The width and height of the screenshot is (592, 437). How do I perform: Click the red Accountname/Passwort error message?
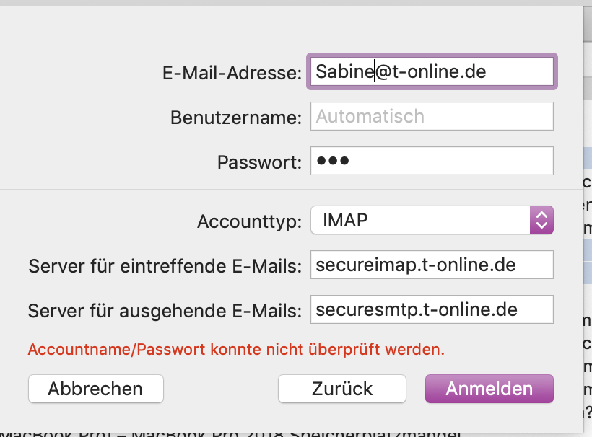(236, 350)
